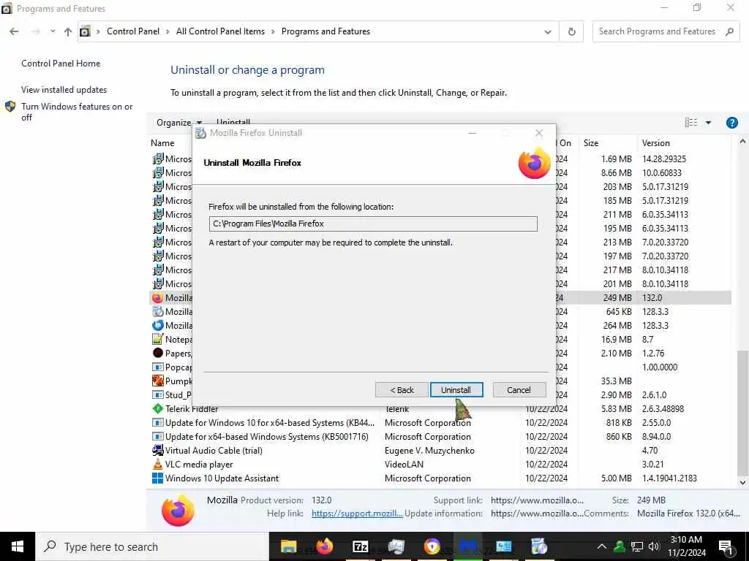
Task: Click the uninstall location path field
Action: click(373, 224)
